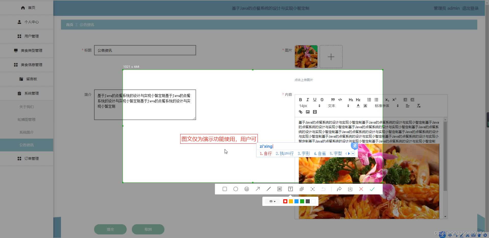Insert a video in the editor
489x238 pixels.
315,112
